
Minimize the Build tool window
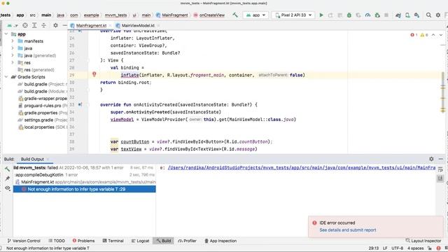(440, 159)
